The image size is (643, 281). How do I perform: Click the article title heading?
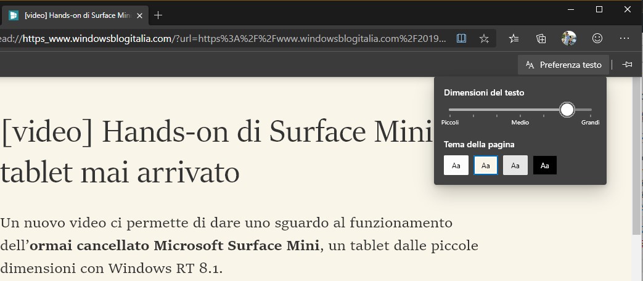[x=217, y=151]
